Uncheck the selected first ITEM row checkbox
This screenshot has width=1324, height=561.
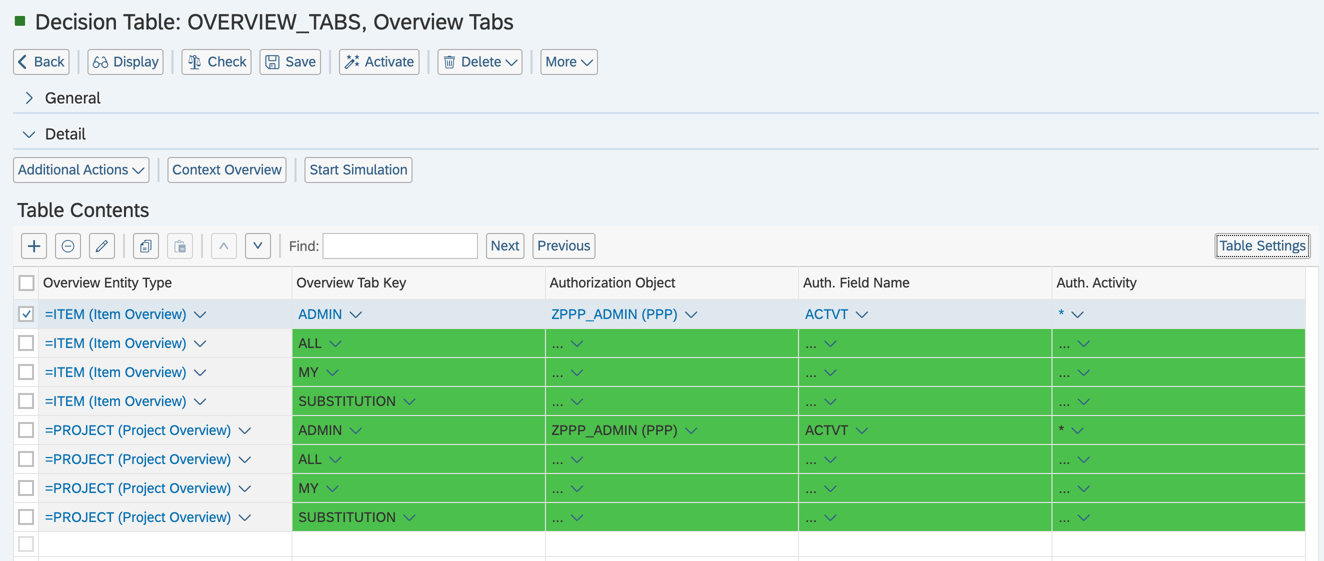26,313
